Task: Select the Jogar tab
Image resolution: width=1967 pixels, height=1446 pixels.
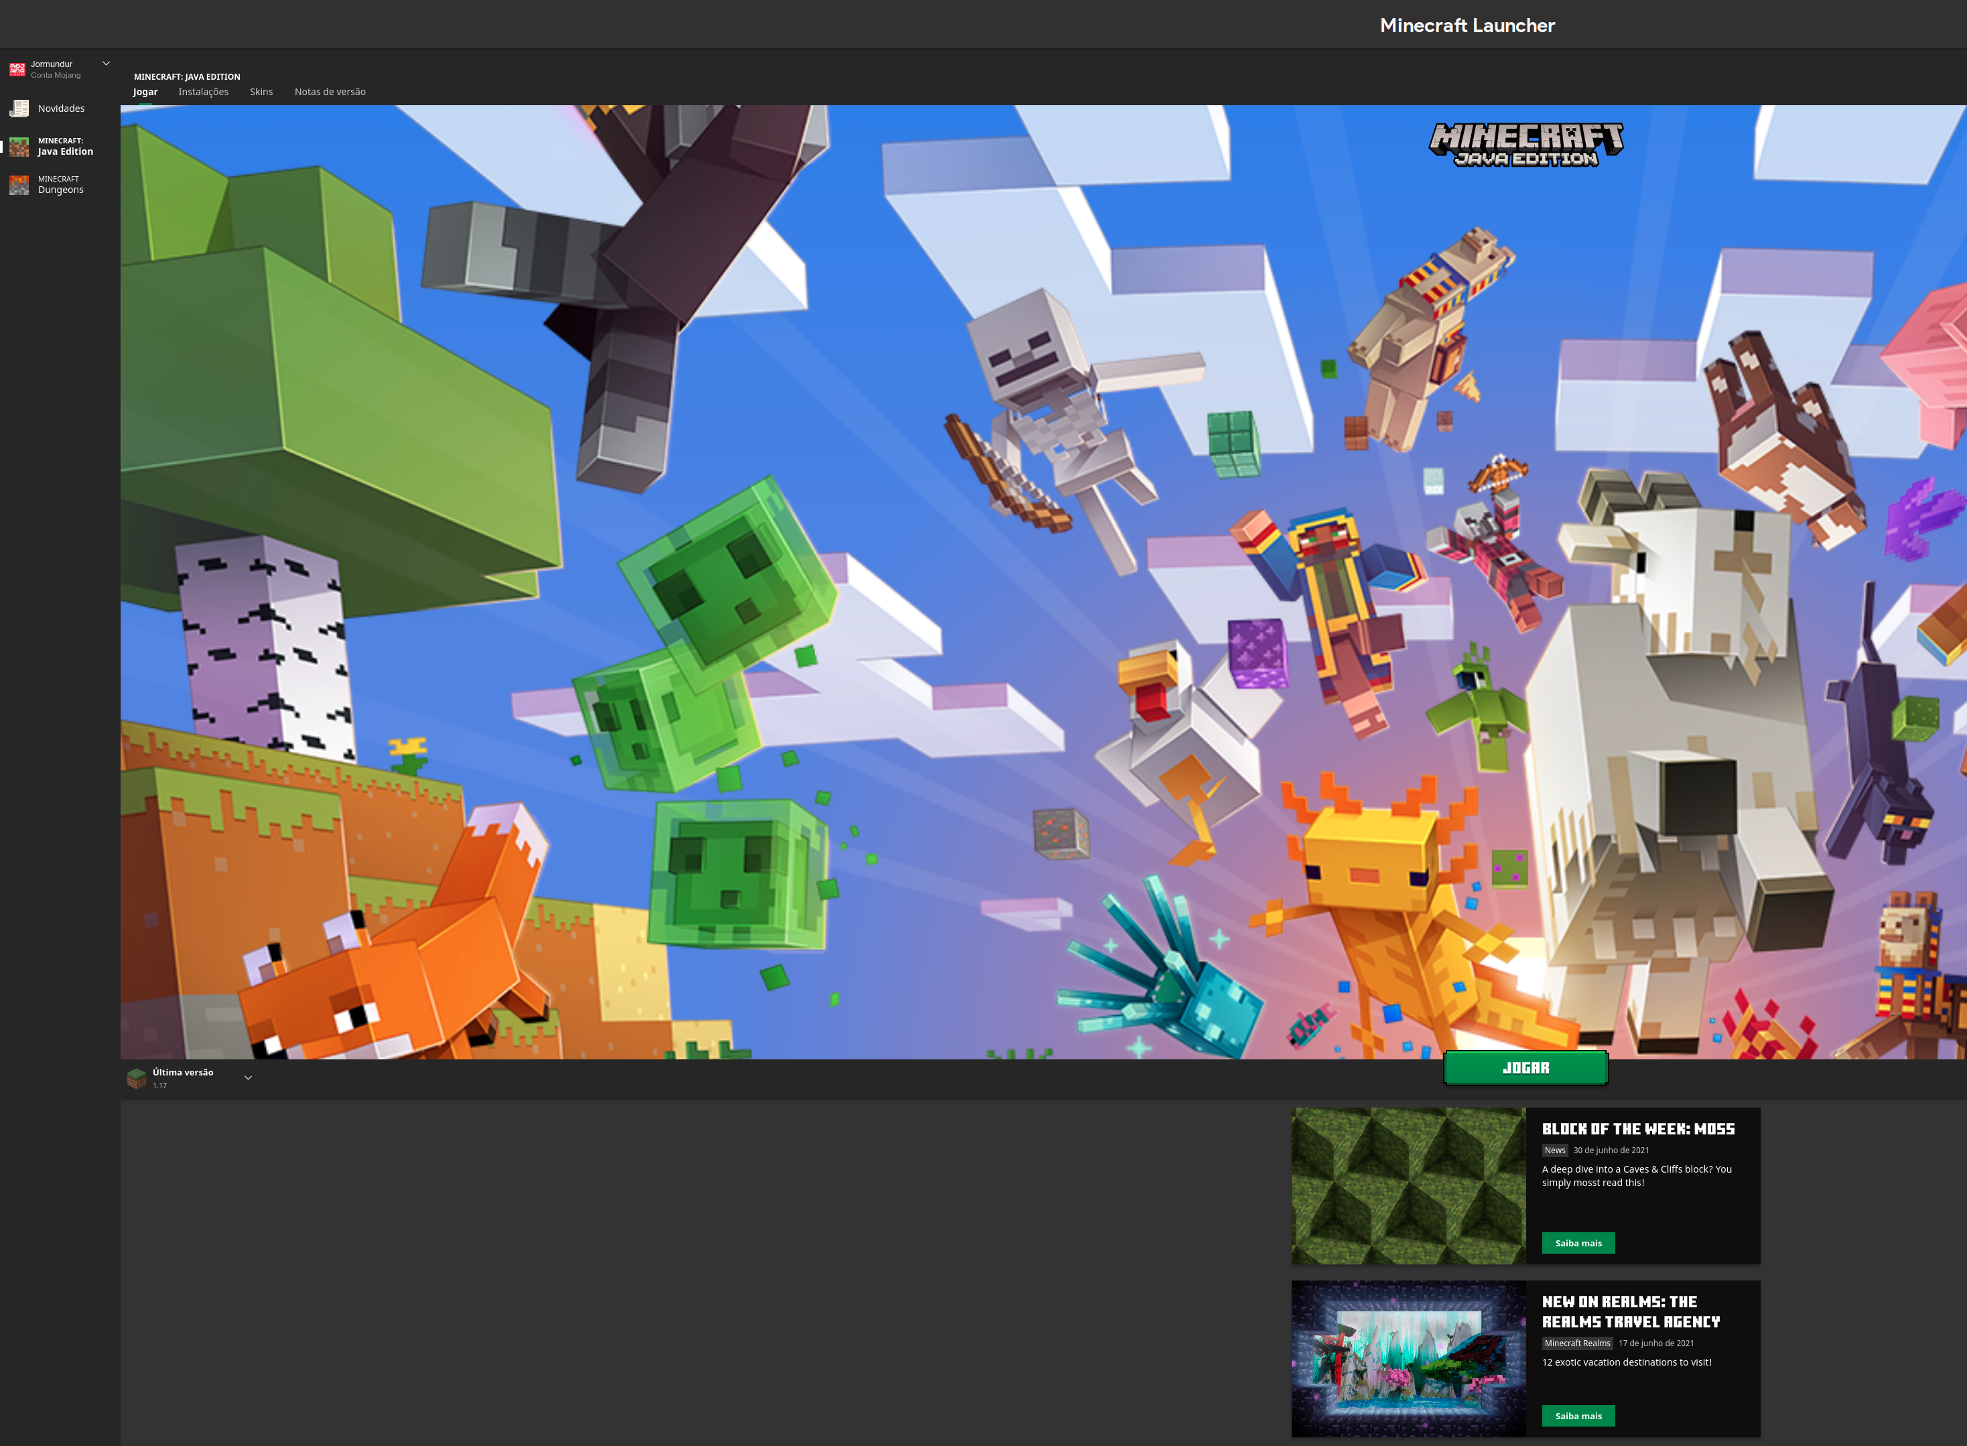Action: (x=145, y=92)
